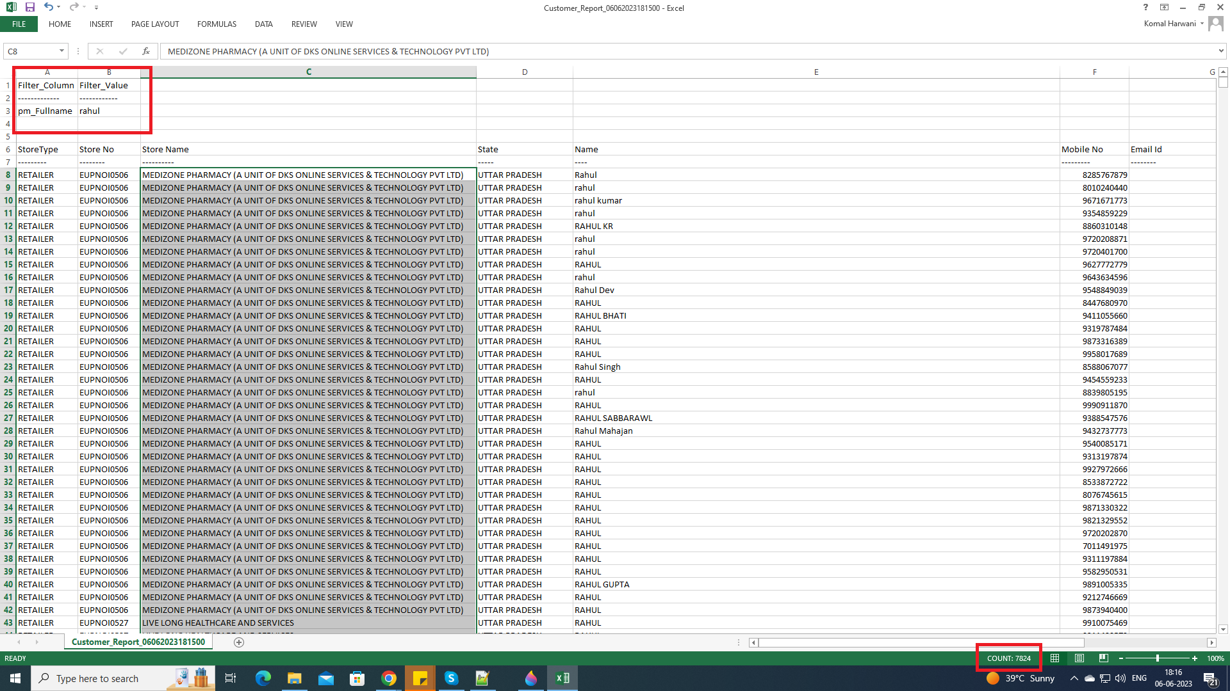Select Normal view in status bar
This screenshot has height=691, width=1230.
click(1055, 658)
